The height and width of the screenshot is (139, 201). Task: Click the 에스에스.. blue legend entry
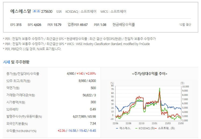tap(123, 128)
